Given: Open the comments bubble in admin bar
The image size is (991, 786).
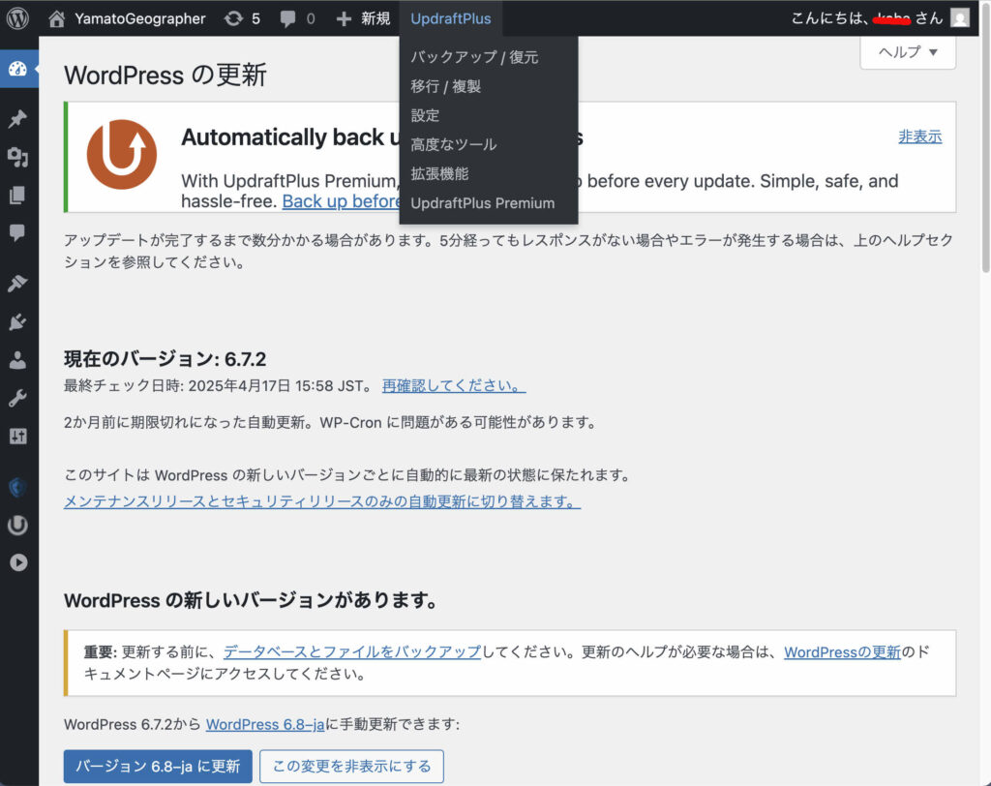Looking at the screenshot, I should 297,18.
